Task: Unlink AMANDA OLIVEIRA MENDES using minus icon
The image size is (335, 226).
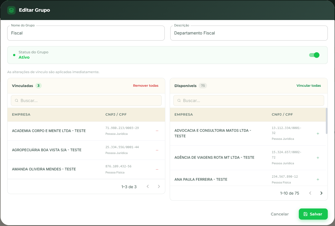Action: point(157,169)
